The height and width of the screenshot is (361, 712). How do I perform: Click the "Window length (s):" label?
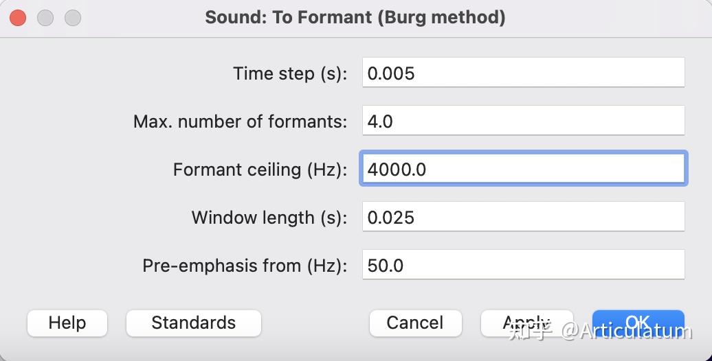(x=269, y=218)
